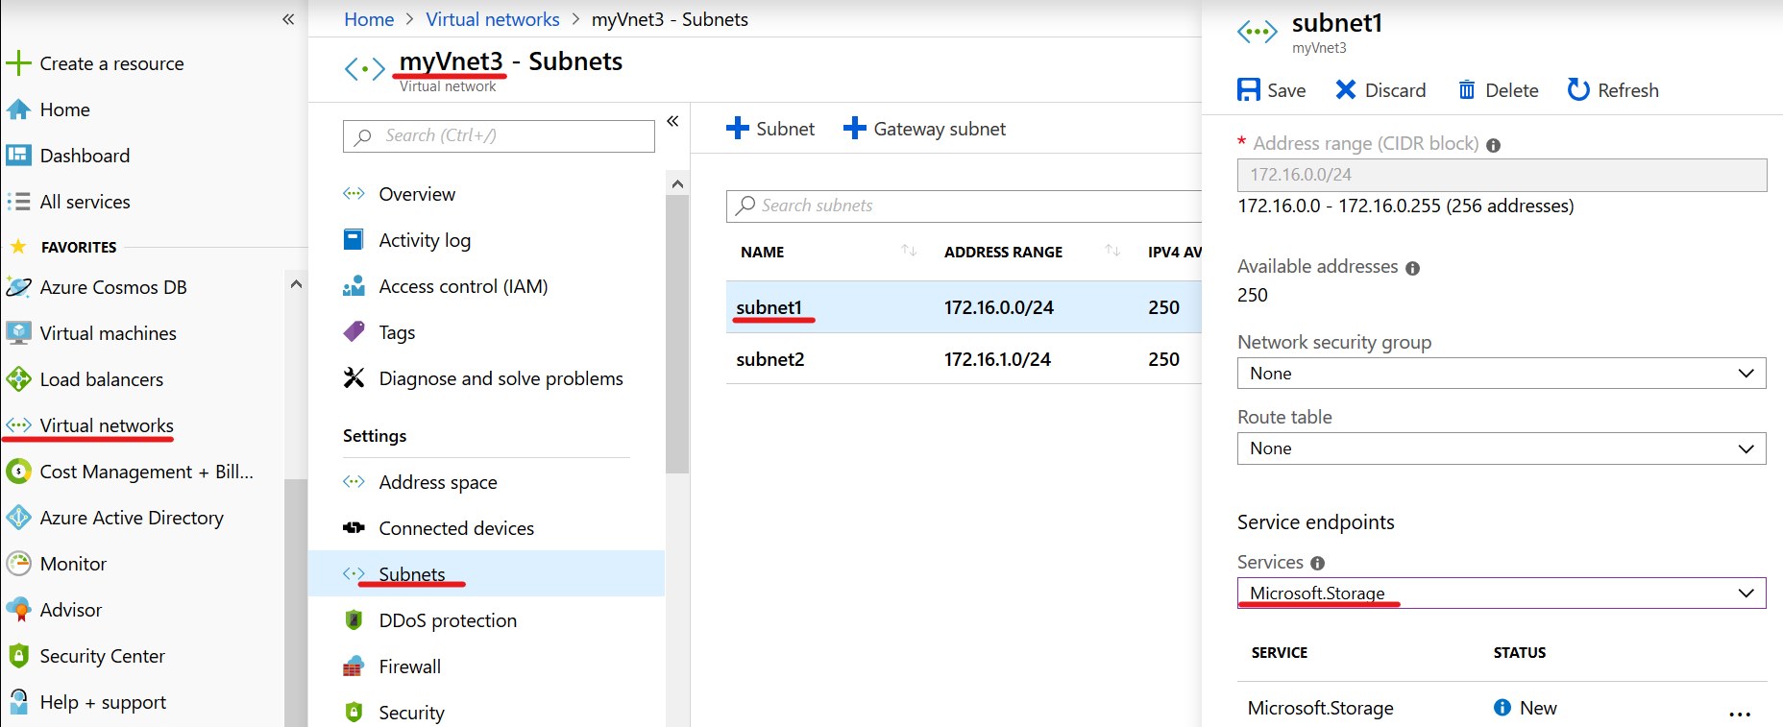Collapse the myVnet3 resource menu
1783x727 pixels.
[x=672, y=121]
